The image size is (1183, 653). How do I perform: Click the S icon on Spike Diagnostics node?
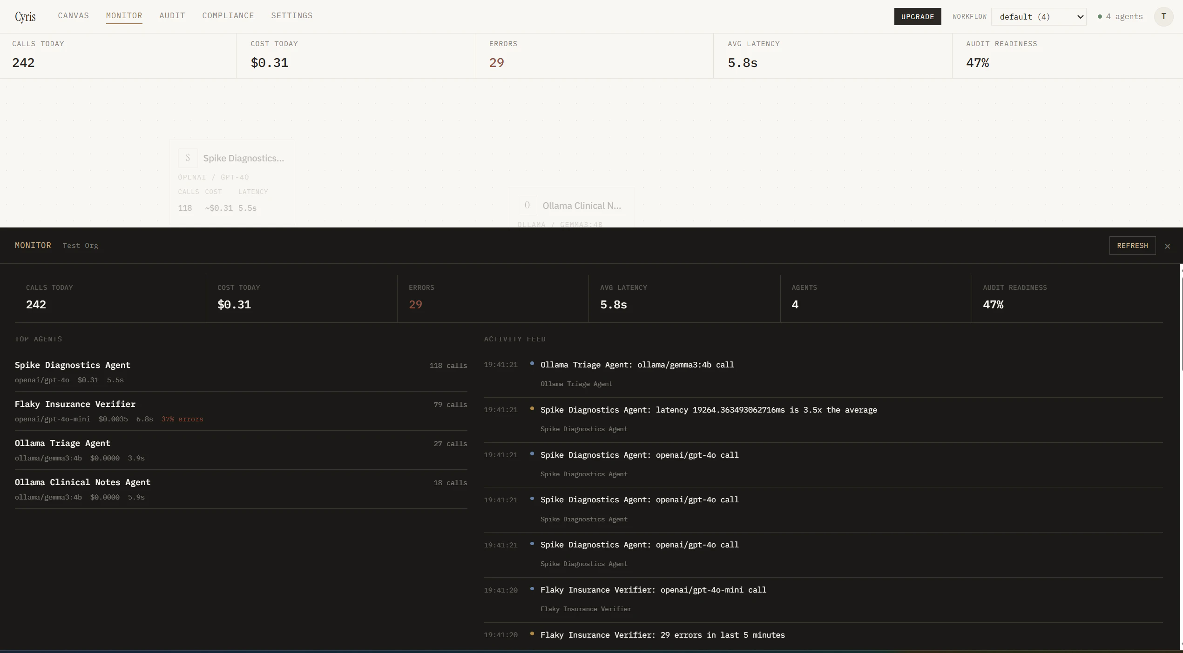pyautogui.click(x=188, y=158)
